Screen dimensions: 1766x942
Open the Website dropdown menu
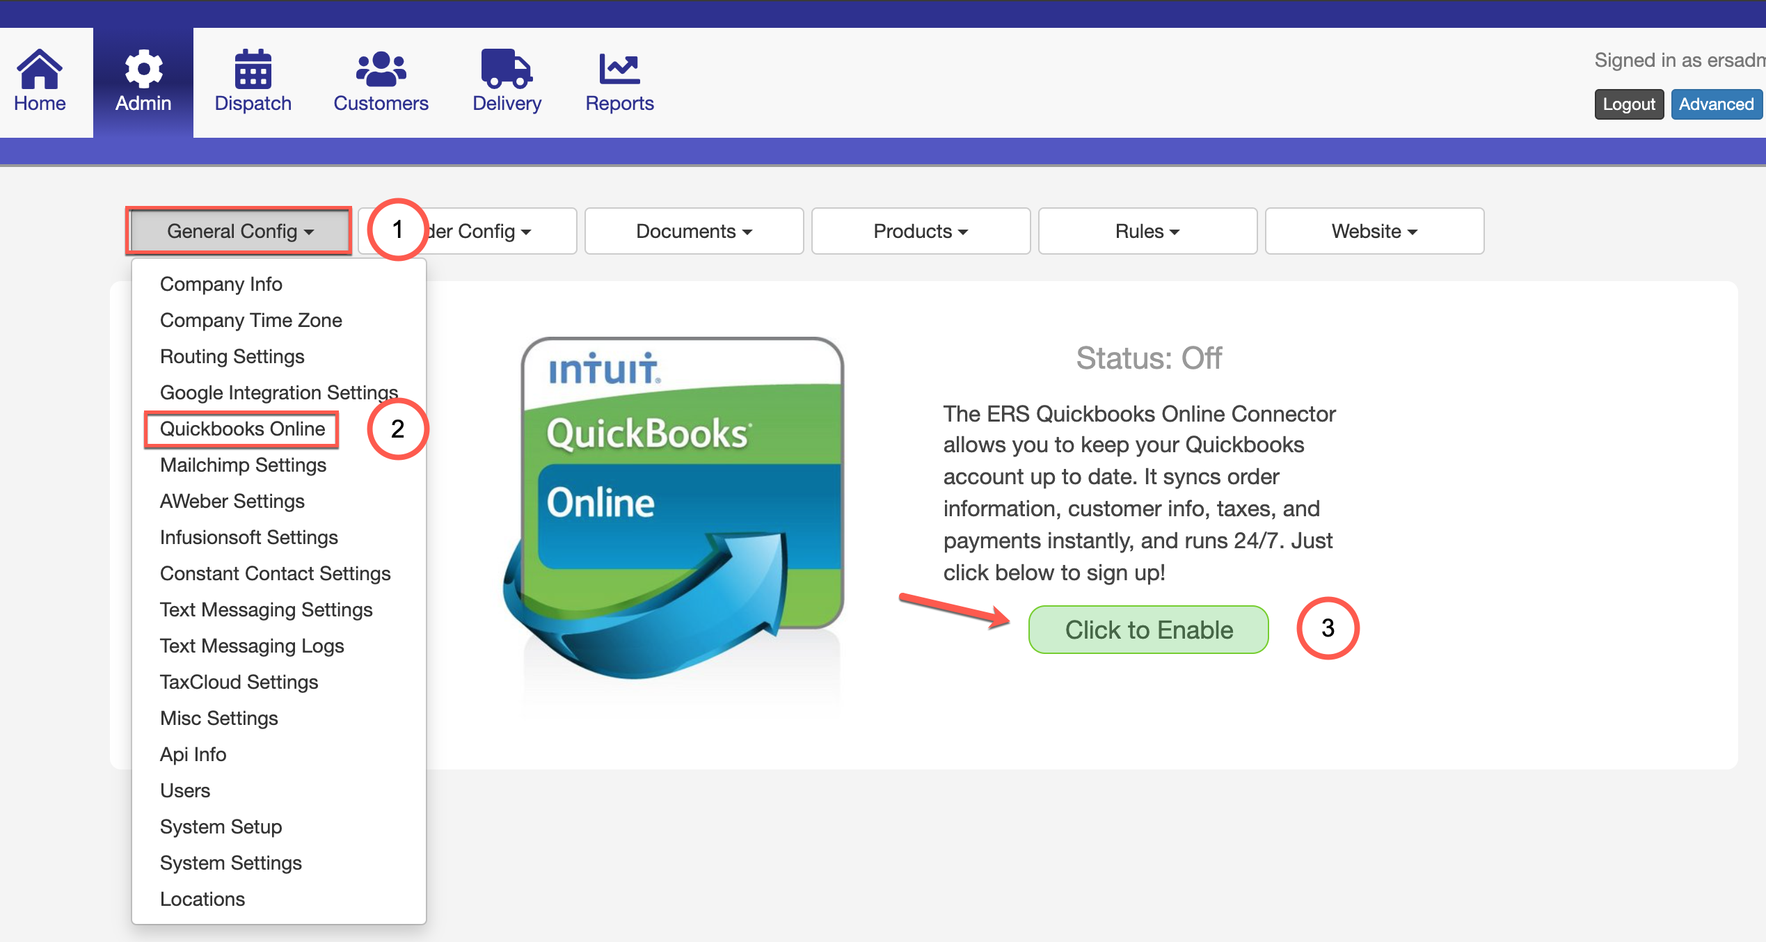pyautogui.click(x=1374, y=231)
